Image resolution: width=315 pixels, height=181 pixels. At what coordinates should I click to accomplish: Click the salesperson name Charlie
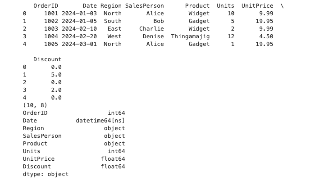point(151,29)
